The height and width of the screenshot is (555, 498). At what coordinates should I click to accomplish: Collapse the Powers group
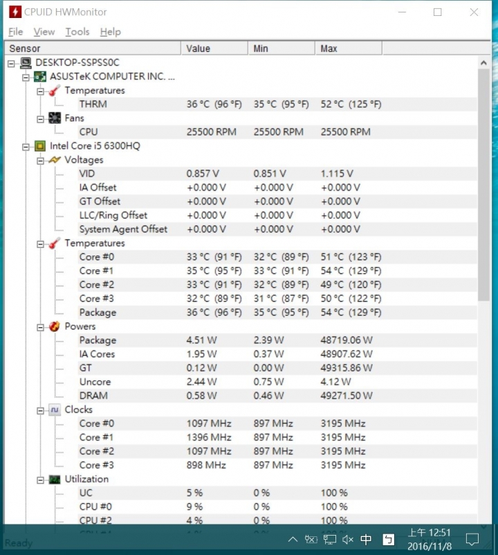coord(40,327)
